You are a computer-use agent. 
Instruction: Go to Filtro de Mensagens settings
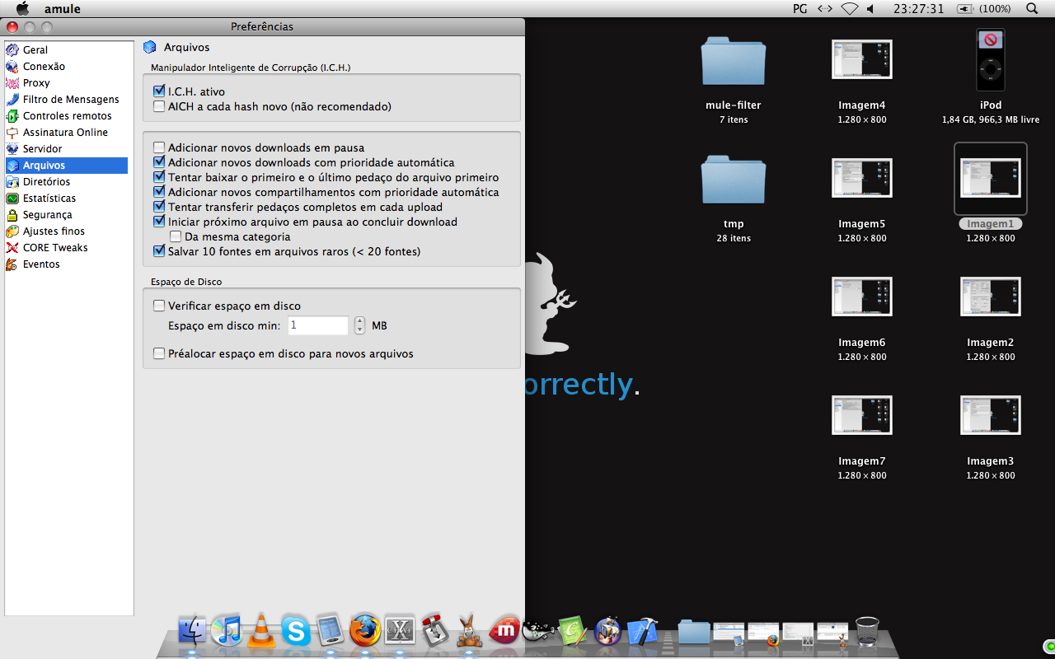[x=71, y=100]
